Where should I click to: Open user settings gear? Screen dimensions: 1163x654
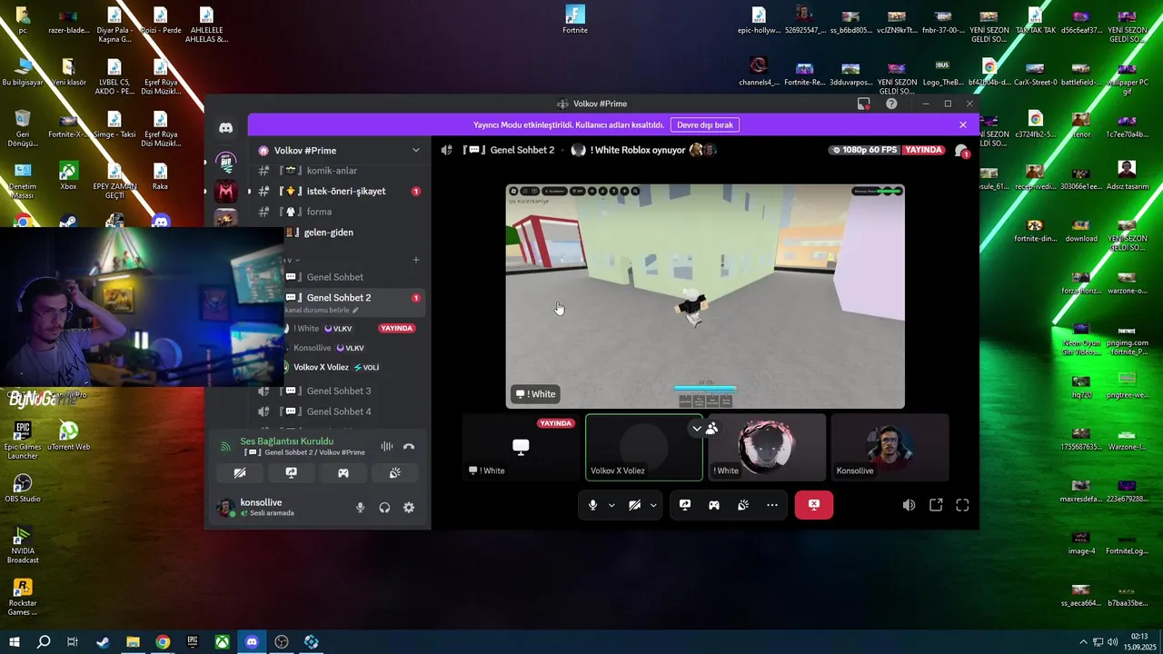click(409, 508)
